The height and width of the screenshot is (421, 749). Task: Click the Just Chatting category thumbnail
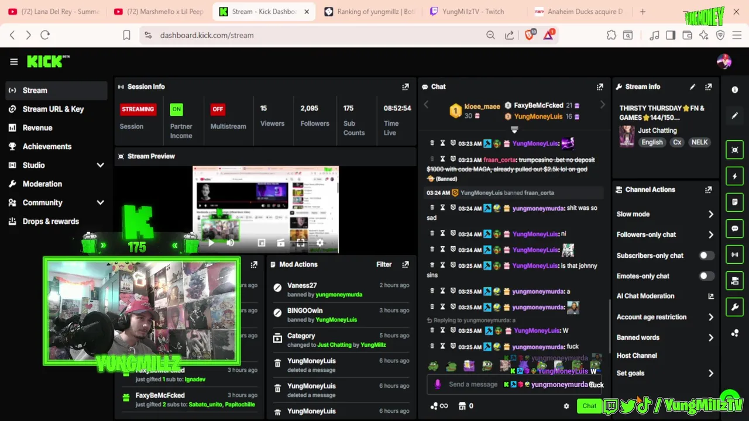tap(627, 136)
